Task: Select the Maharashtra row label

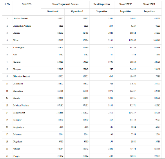Action: pyautogui.click(x=19, y=113)
